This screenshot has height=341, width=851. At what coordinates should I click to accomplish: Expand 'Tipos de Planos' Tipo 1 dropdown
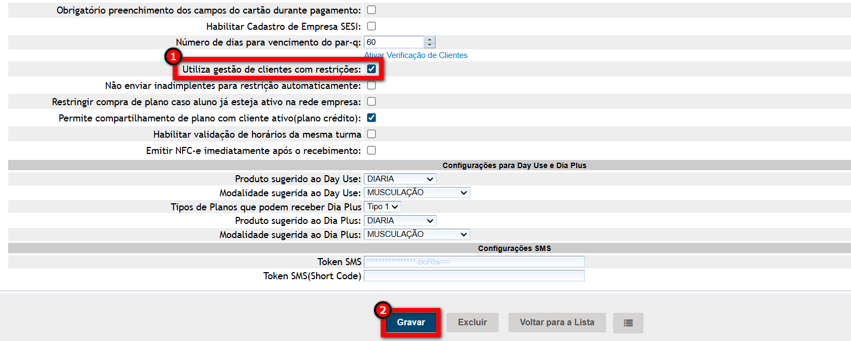(382, 207)
